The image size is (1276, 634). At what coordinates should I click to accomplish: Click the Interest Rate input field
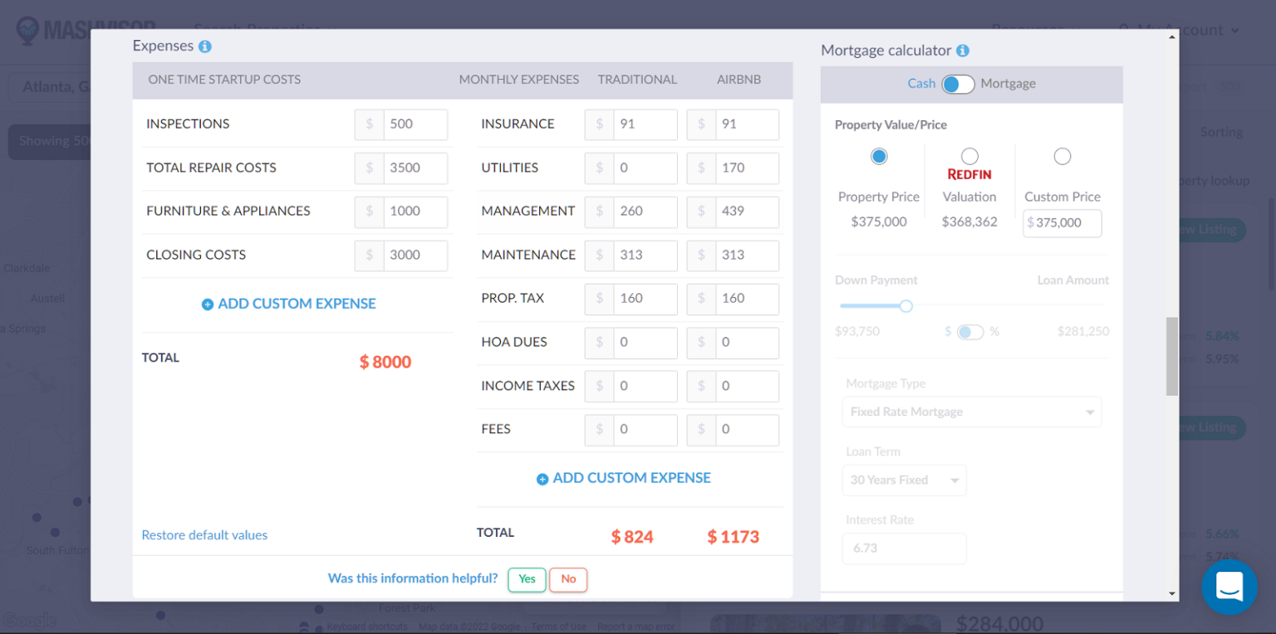[904, 549]
